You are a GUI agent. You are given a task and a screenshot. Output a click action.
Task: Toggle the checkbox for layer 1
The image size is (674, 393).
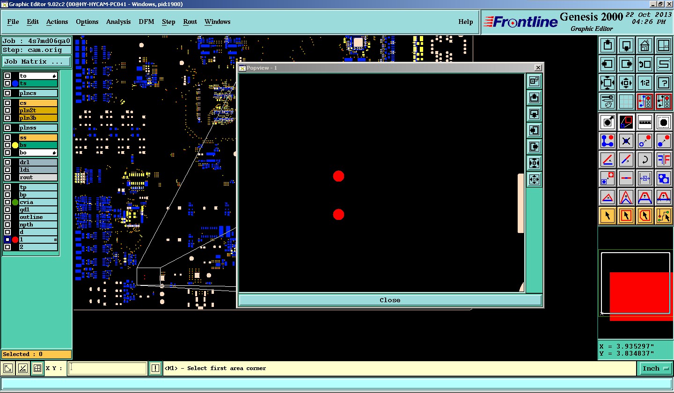[7, 240]
